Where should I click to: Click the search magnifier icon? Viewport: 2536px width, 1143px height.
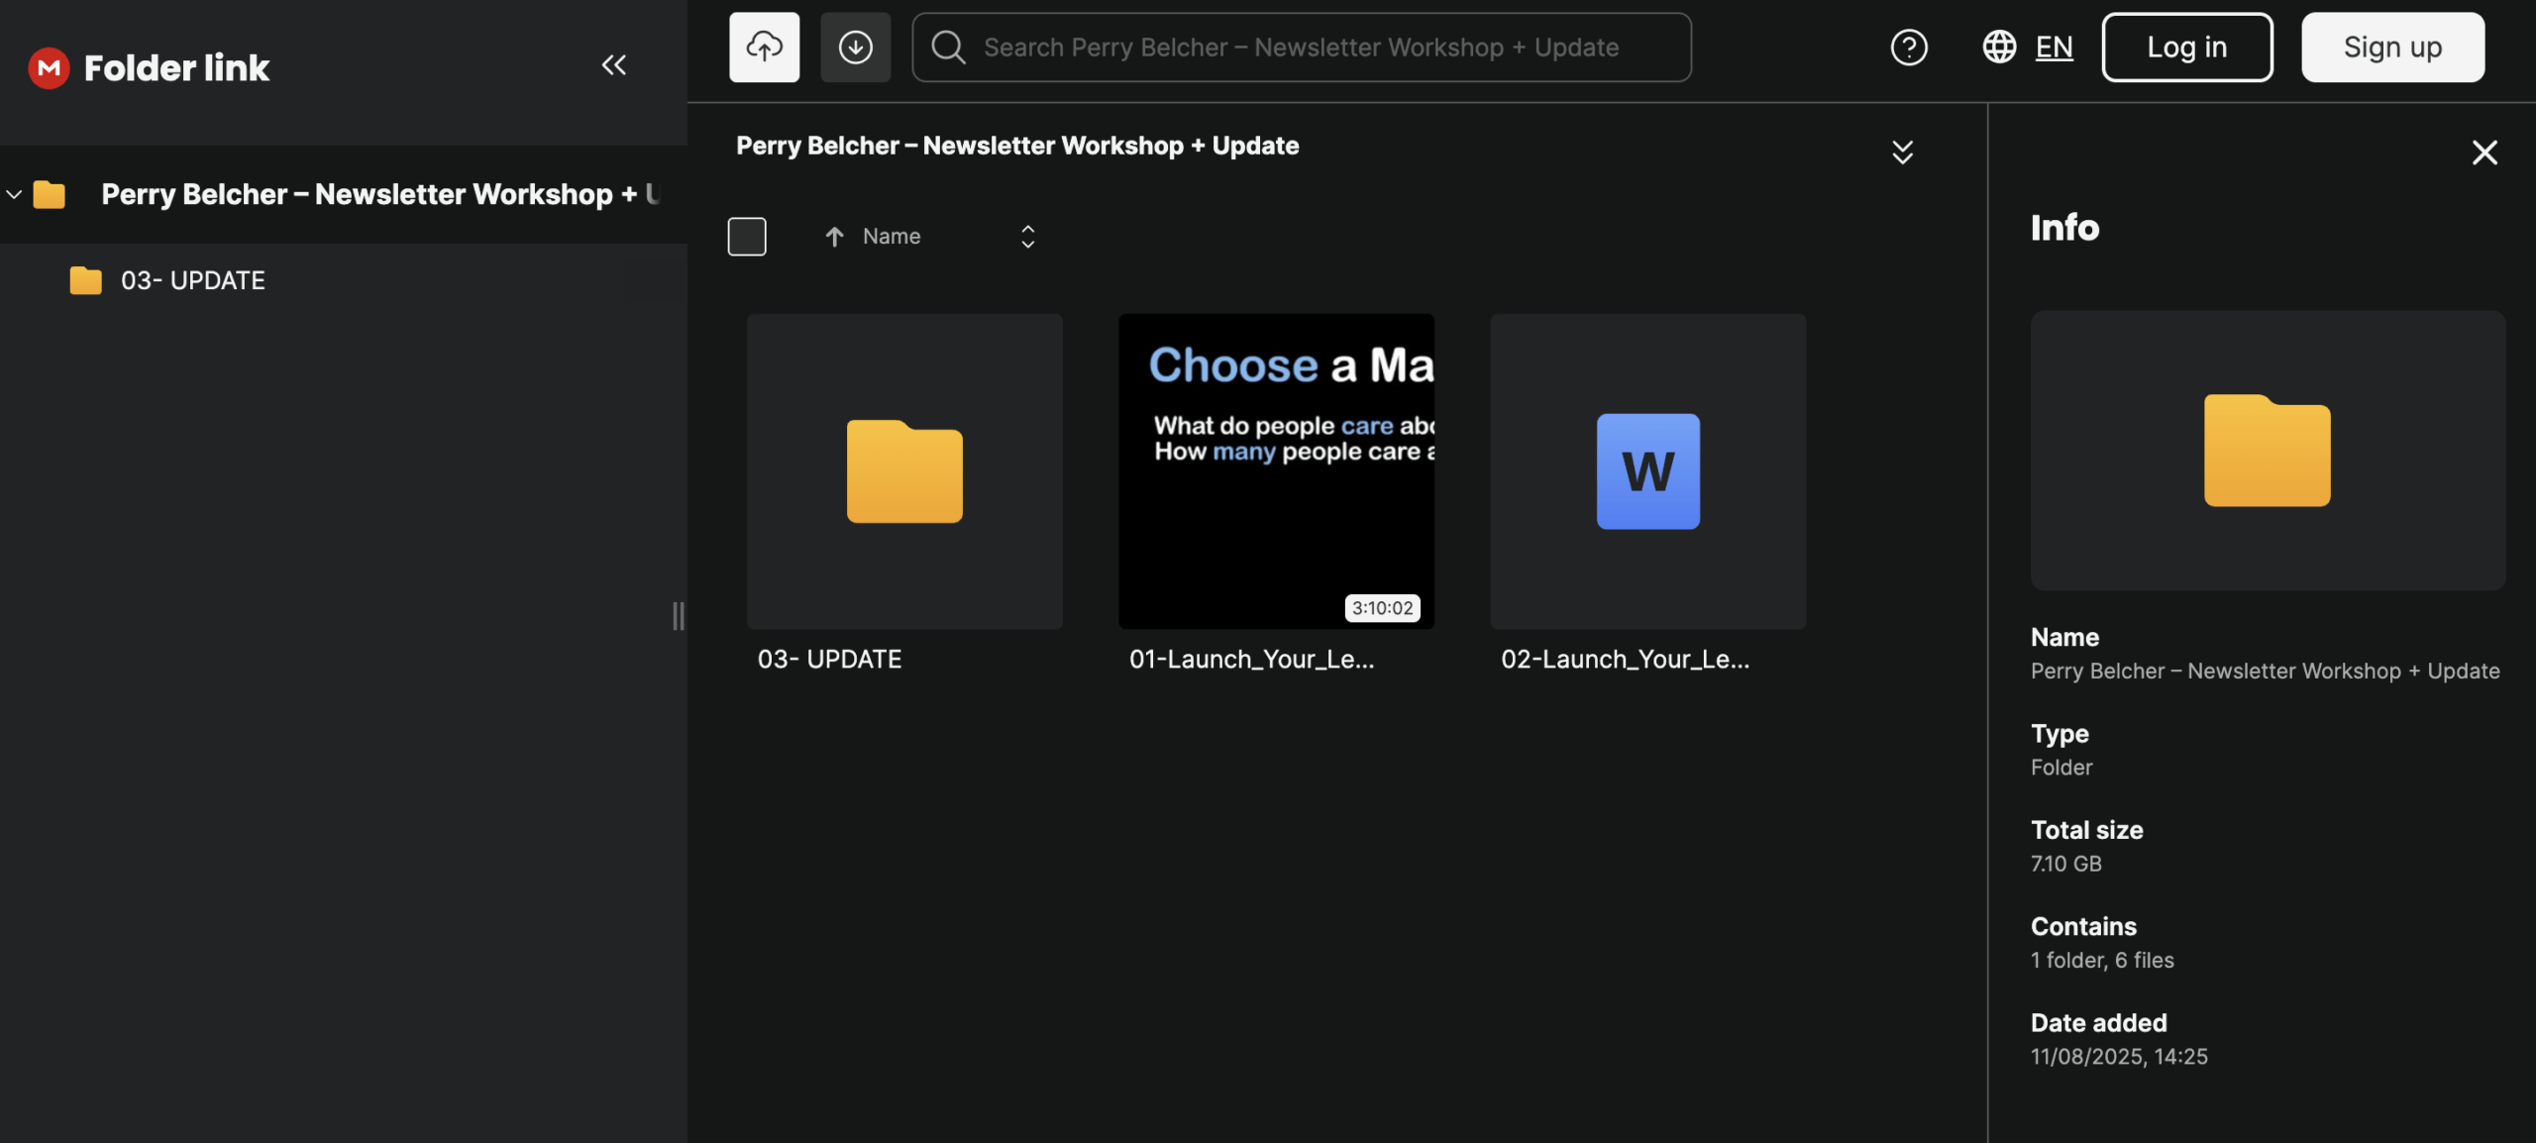(948, 47)
